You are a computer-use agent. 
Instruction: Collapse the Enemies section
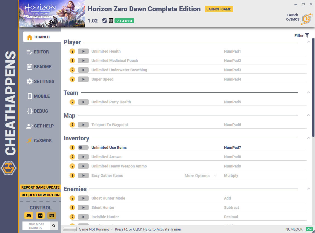(x=309, y=189)
